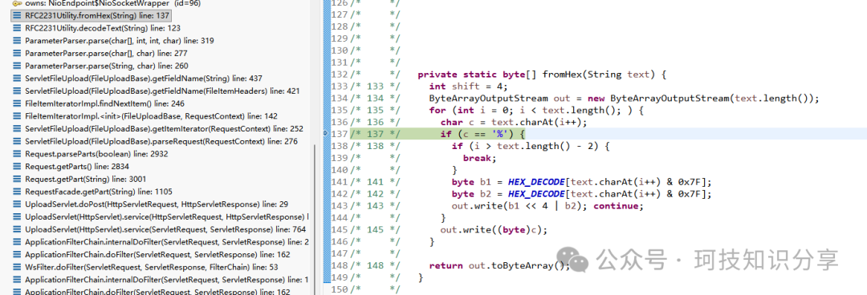The height and width of the screenshot is (295, 867).
Task: Open the ParameterParser.parse frame at line: 319
Action: click(120, 40)
